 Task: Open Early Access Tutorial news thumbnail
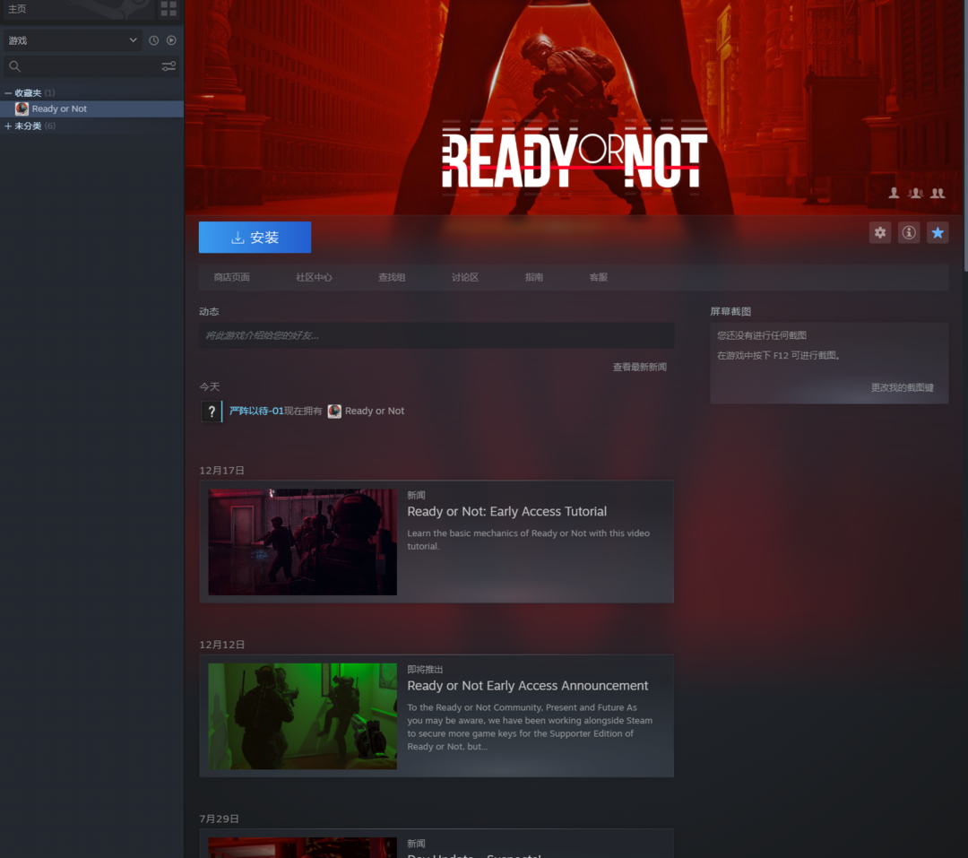302,542
